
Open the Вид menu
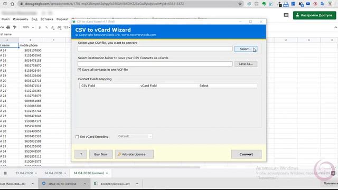pyautogui.click(x=34, y=19)
